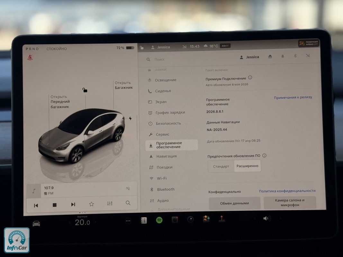Screen dimensions: 343x257
Task: Open the Примечания к релизу link
Action: click(x=293, y=97)
